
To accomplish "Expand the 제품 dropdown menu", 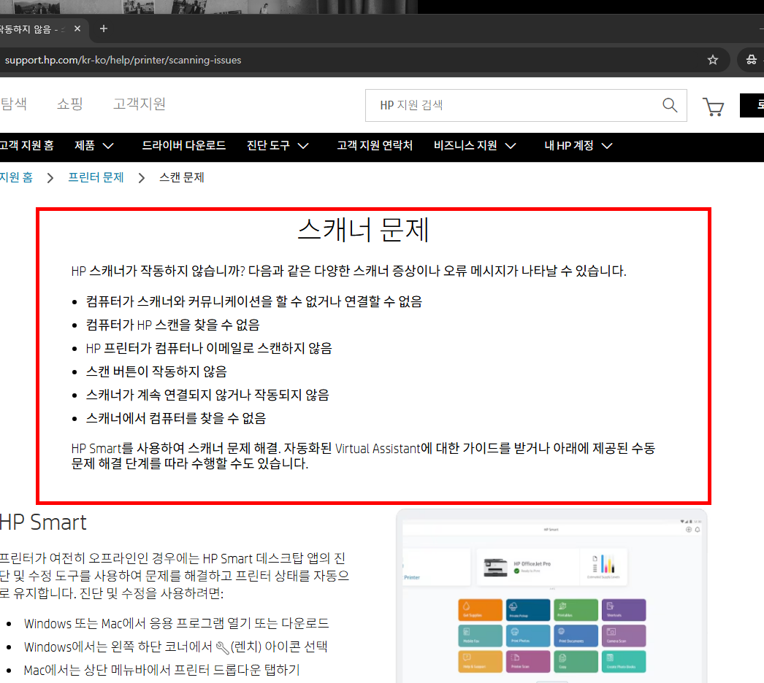I will click(x=93, y=145).
